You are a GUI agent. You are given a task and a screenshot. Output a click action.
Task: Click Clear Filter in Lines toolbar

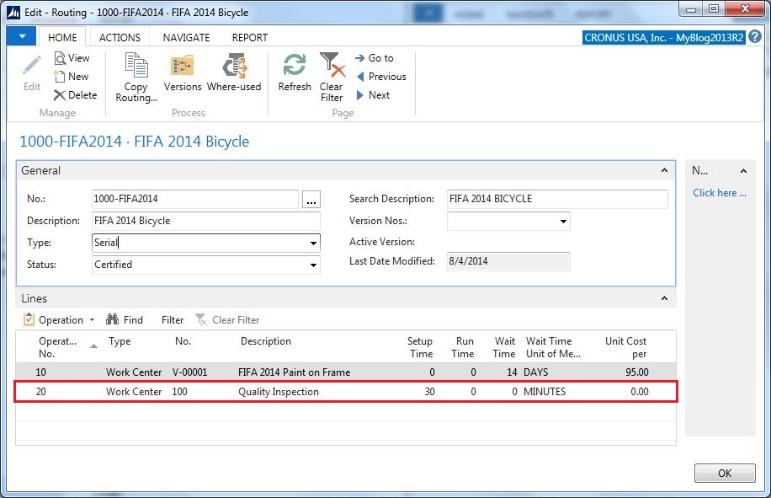[x=227, y=320]
